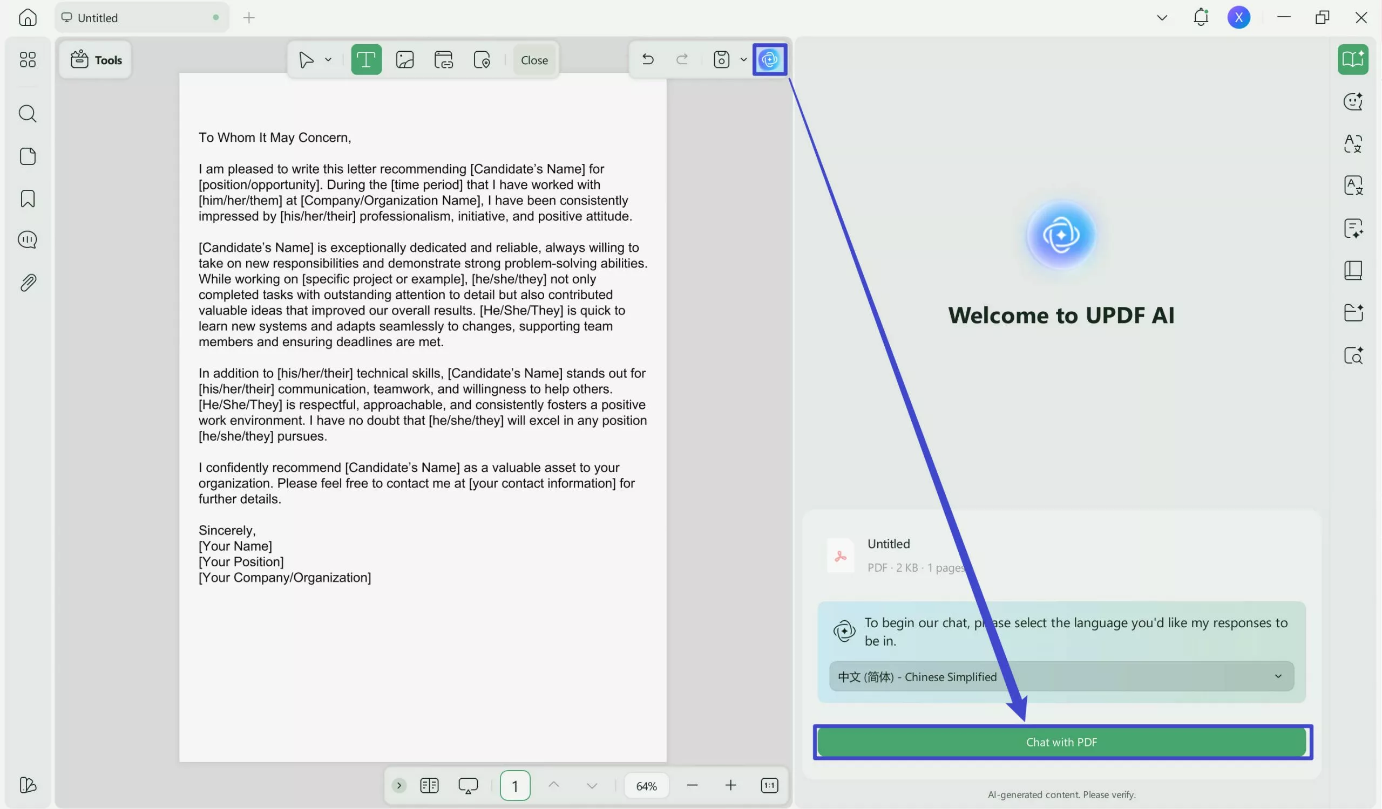Toggle 1:1 actual size view
This screenshot has height=809, width=1382.
[769, 785]
